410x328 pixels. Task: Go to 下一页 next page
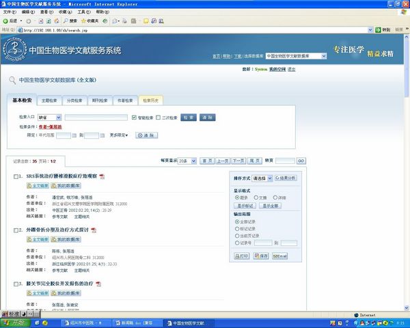(238, 161)
